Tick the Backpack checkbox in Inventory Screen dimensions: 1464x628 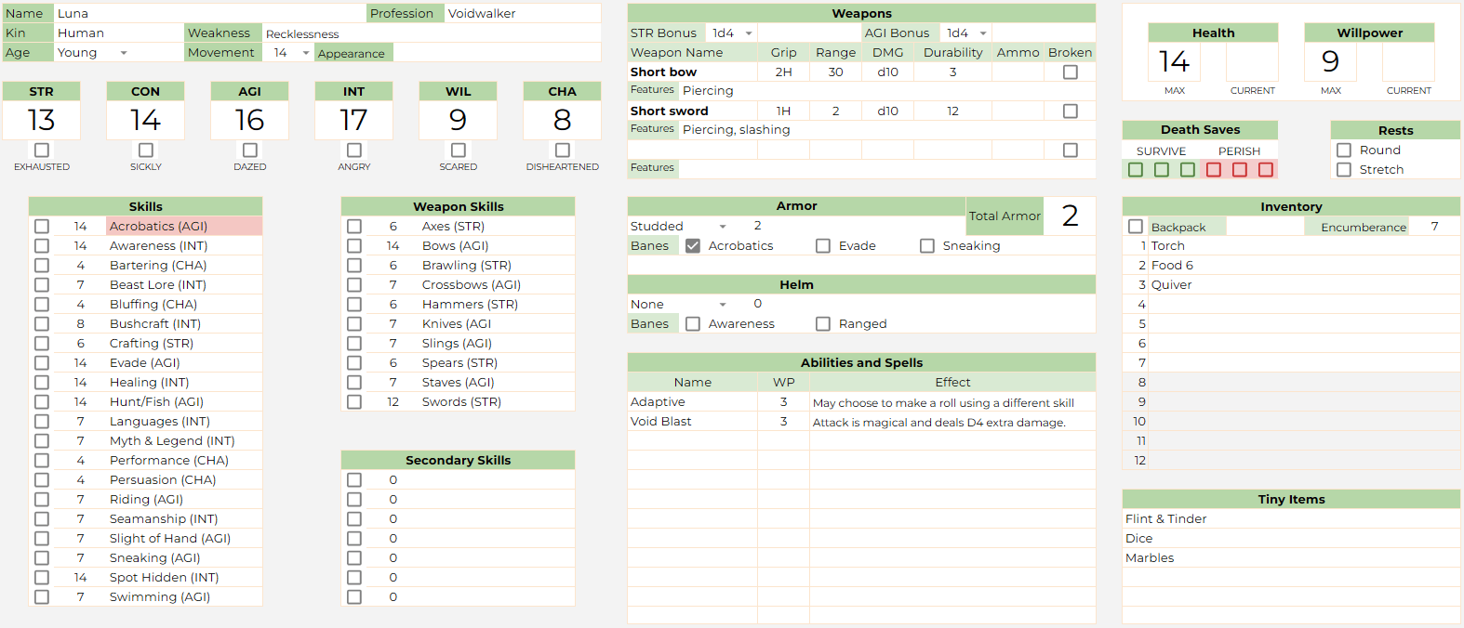coord(1136,226)
